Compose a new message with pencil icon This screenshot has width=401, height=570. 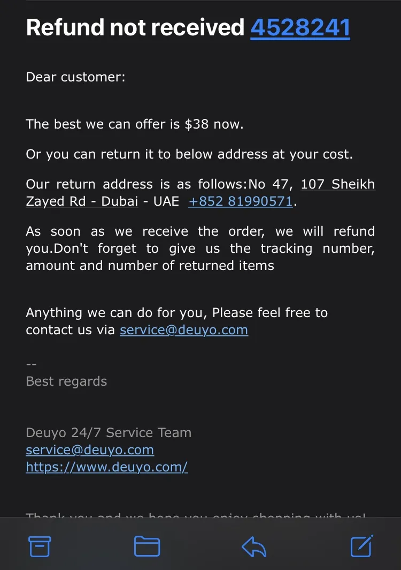tap(362, 546)
